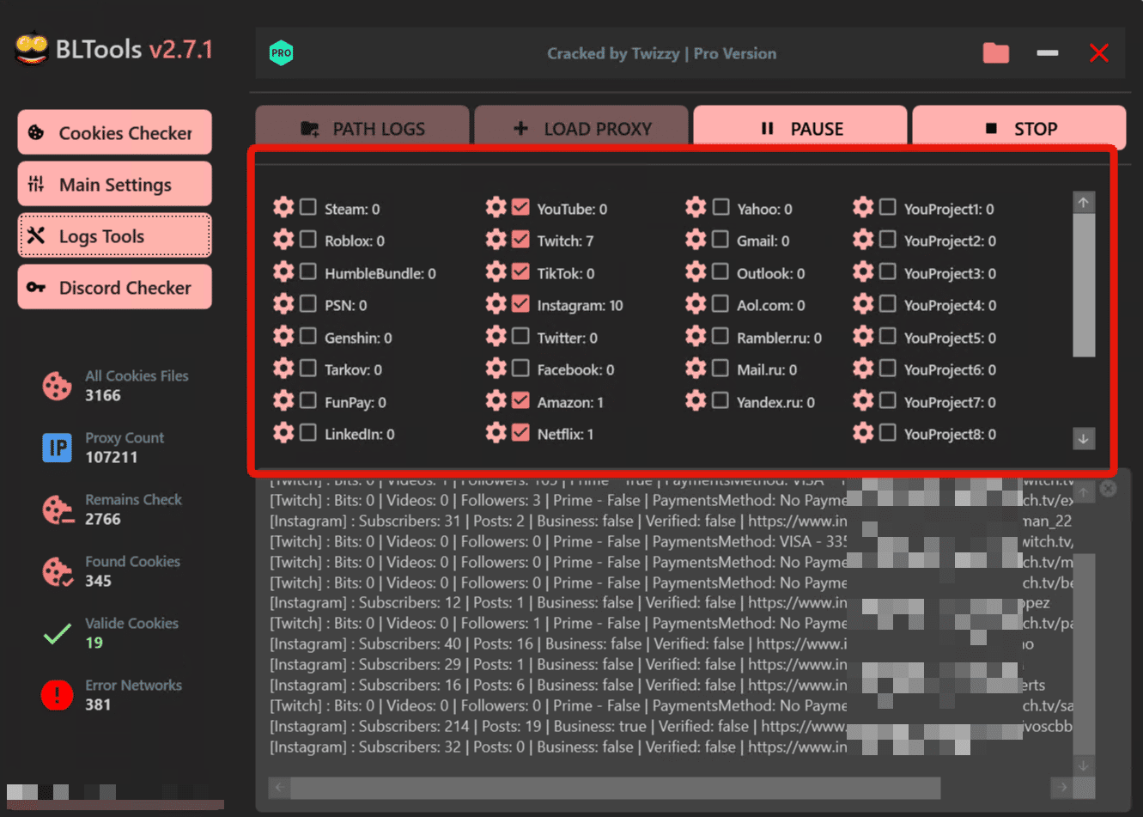This screenshot has width=1143, height=817.
Task: Click the services list vertical scrollbar thumb
Action: click(x=1084, y=285)
